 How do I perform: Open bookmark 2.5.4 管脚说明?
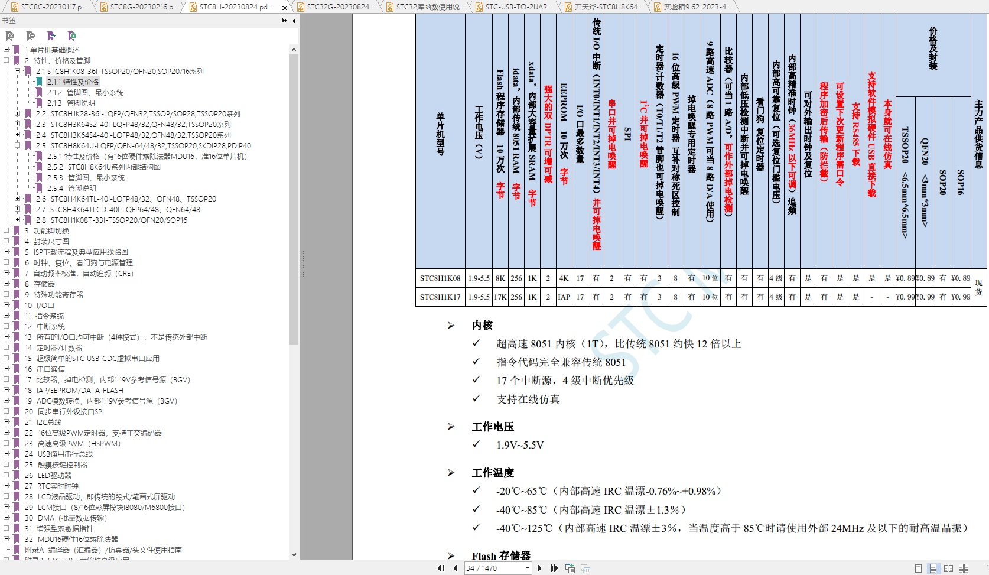coord(71,189)
